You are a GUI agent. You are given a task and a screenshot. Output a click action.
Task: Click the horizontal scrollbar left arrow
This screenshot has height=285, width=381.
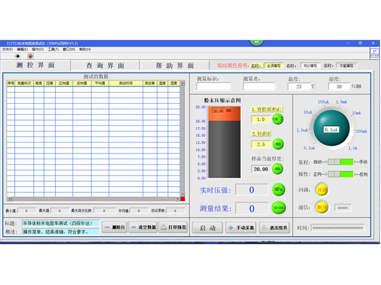tap(10, 199)
